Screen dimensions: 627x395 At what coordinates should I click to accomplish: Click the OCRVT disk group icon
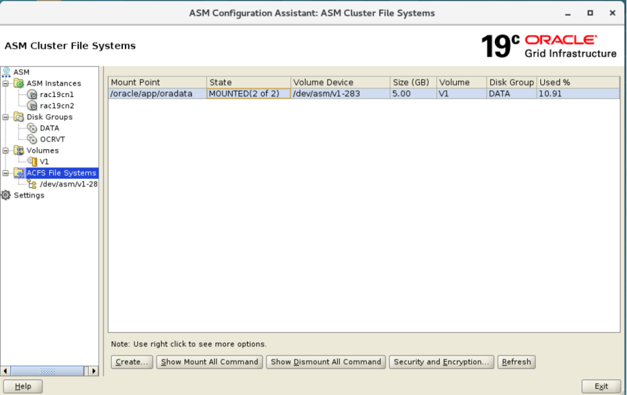pos(30,139)
